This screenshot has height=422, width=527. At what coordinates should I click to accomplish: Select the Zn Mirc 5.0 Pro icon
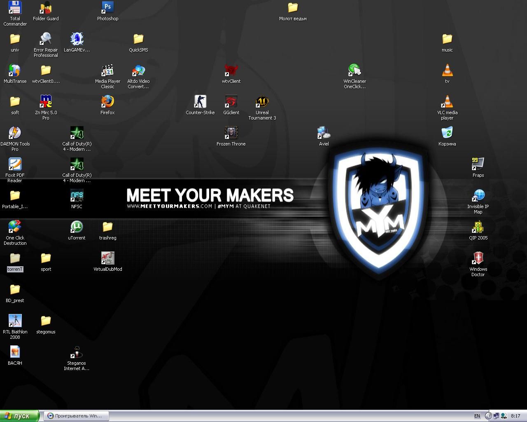tap(46, 101)
